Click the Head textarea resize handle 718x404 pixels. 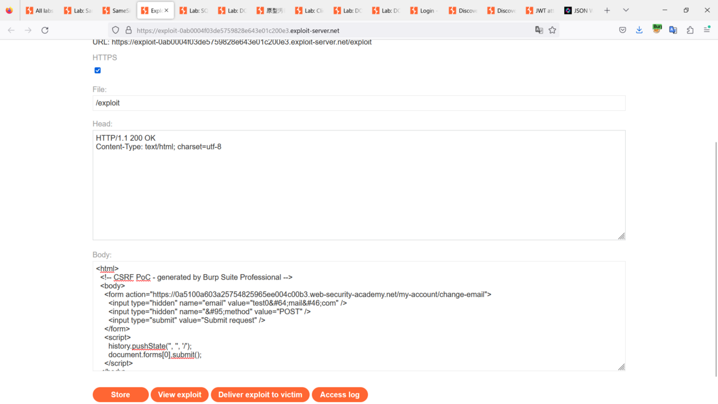pos(621,236)
